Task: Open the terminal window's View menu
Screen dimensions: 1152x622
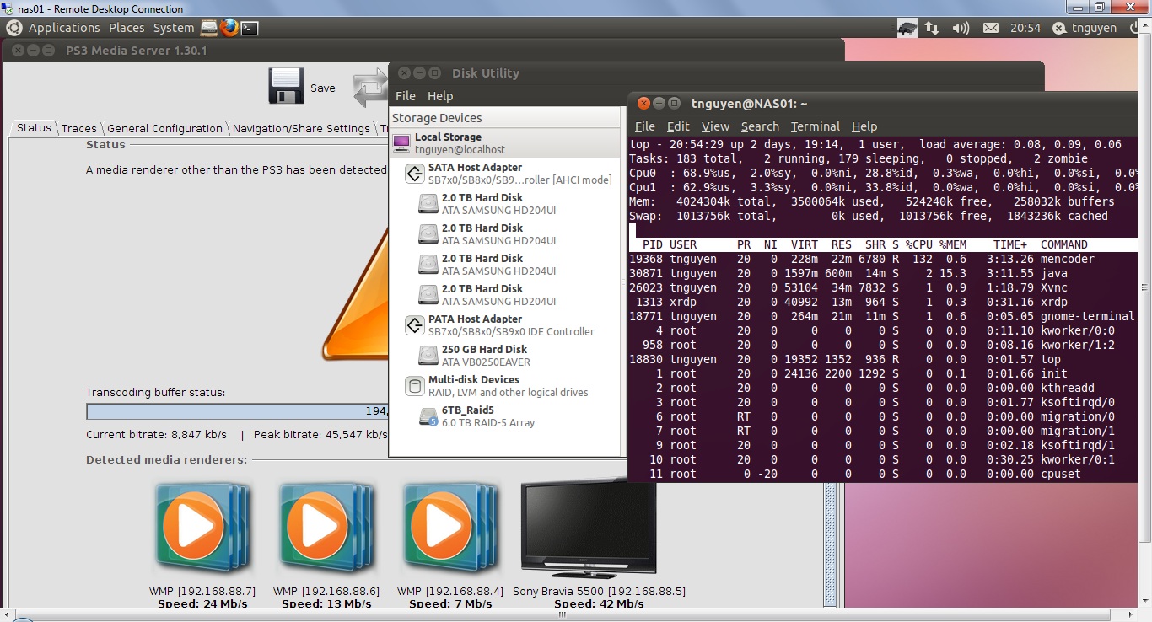Action: pyautogui.click(x=715, y=126)
